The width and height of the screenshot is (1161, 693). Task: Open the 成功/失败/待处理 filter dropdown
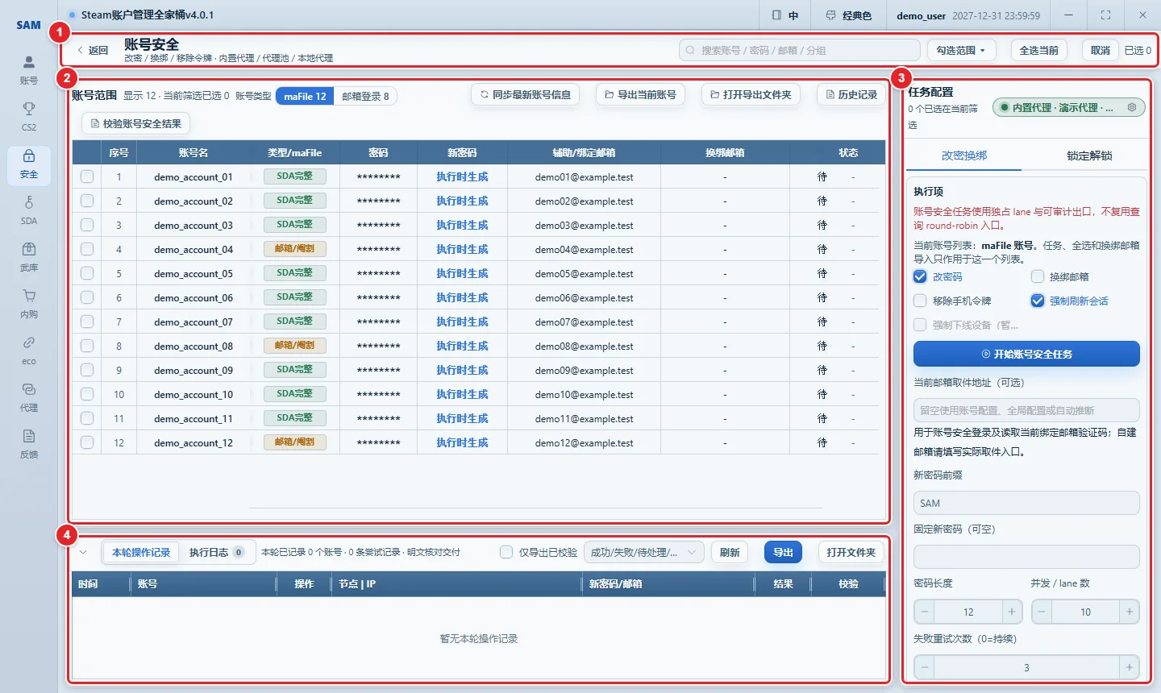click(x=643, y=552)
